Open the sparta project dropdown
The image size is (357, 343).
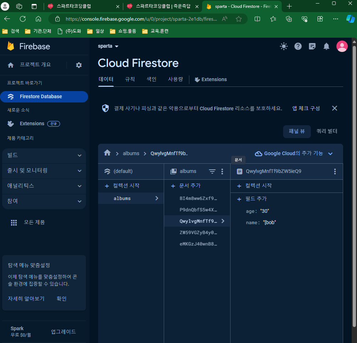coord(108,46)
